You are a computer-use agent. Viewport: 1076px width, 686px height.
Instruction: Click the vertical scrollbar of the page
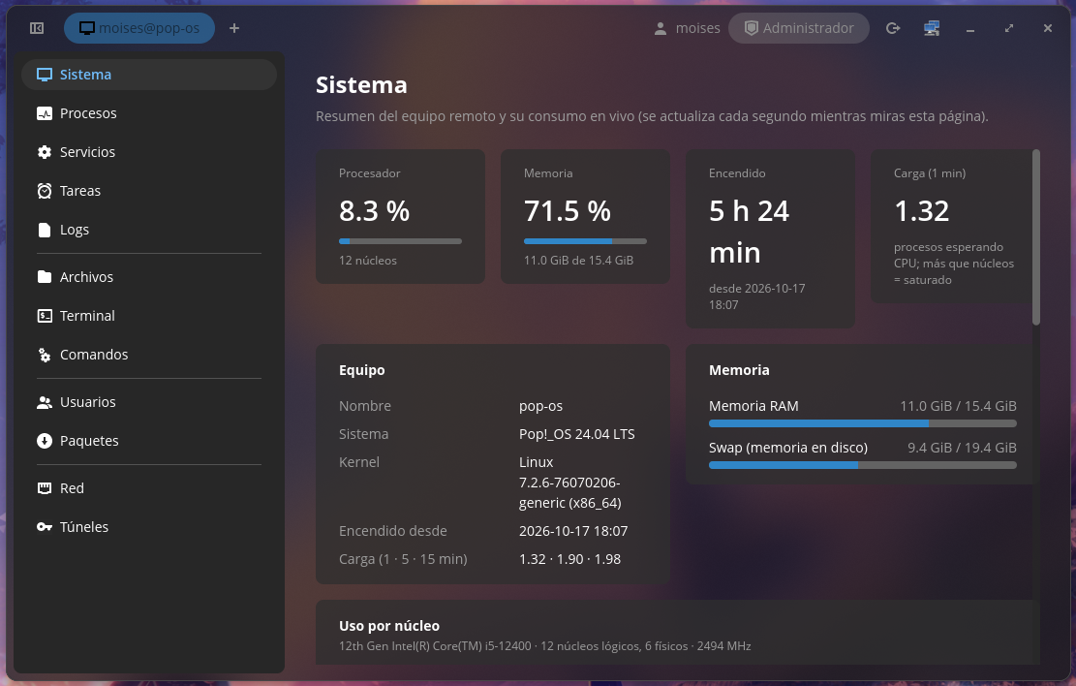pyautogui.click(x=1036, y=237)
